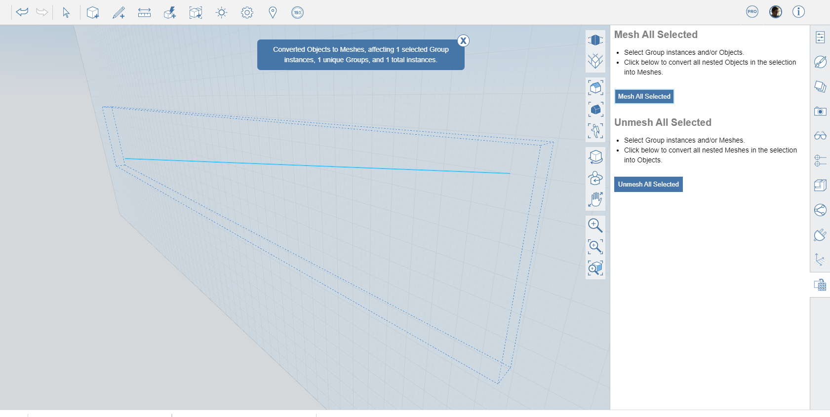Click the solid cube view icon

(x=595, y=40)
